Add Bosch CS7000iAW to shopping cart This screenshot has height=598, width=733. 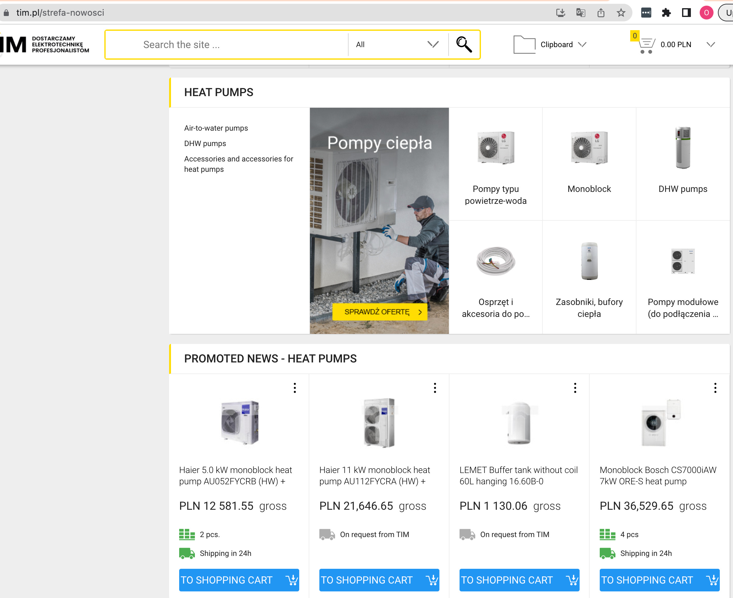coord(659,580)
